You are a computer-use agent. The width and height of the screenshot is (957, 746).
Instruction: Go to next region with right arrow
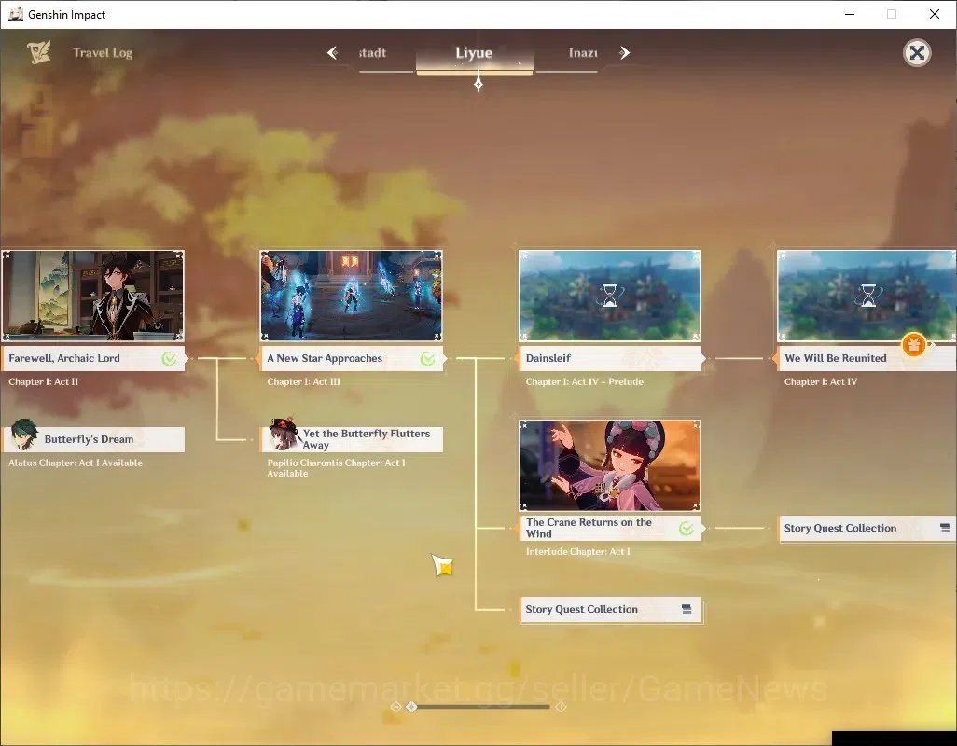pos(624,53)
